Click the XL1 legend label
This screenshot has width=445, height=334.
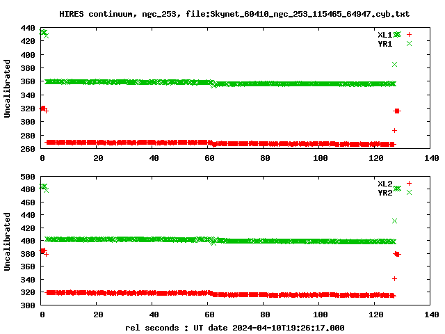point(385,35)
